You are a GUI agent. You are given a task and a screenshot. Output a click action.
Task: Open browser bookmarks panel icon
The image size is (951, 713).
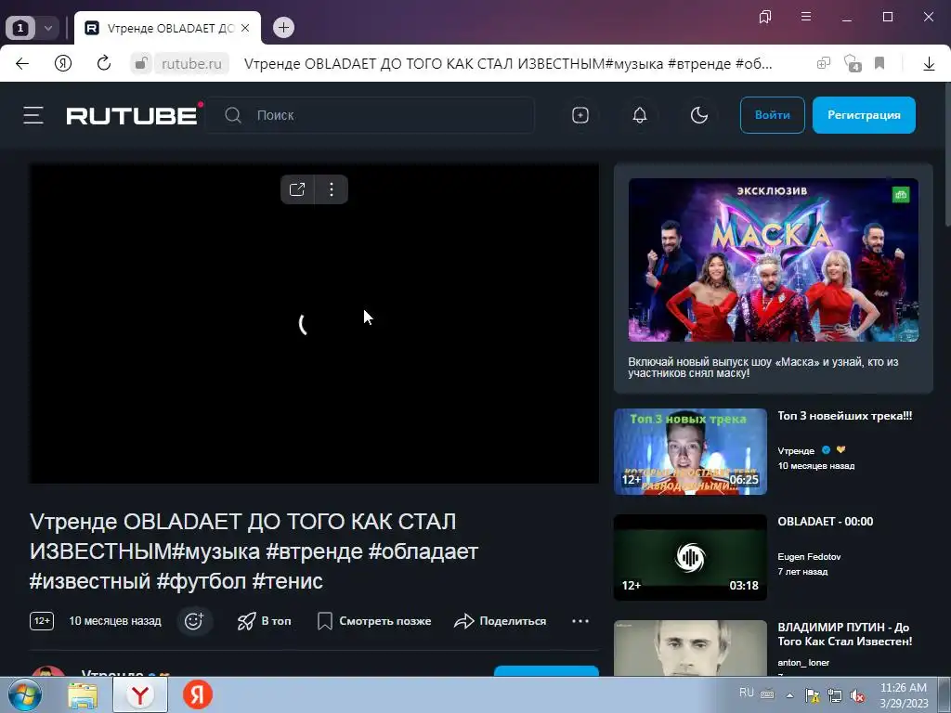[765, 17]
